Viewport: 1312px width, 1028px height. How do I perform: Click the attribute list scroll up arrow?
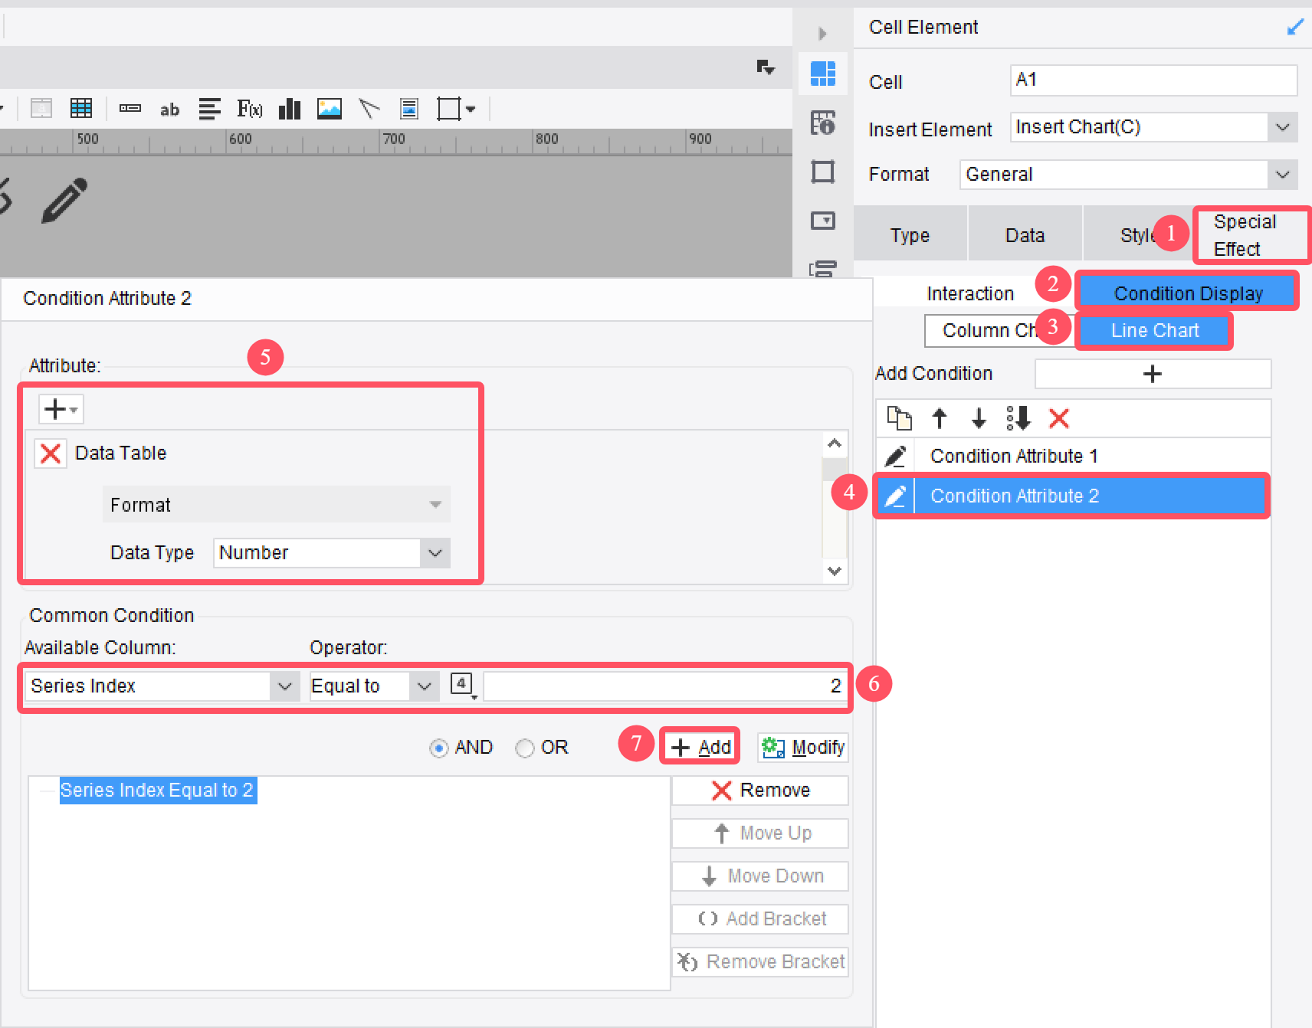[835, 444]
